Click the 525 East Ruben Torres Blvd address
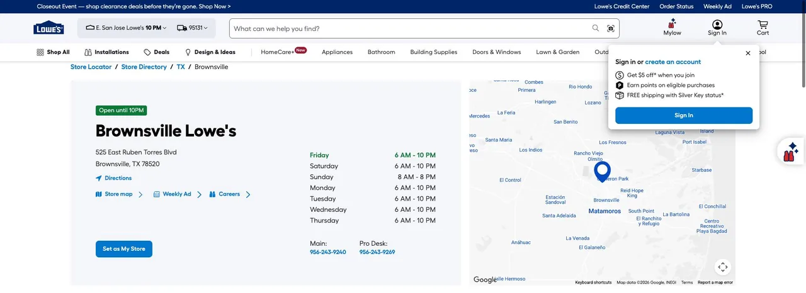The image size is (806, 293). coord(136,152)
